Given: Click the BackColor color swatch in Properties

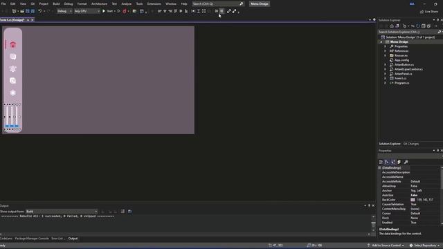Looking at the screenshot, I should pyautogui.click(x=413, y=200).
